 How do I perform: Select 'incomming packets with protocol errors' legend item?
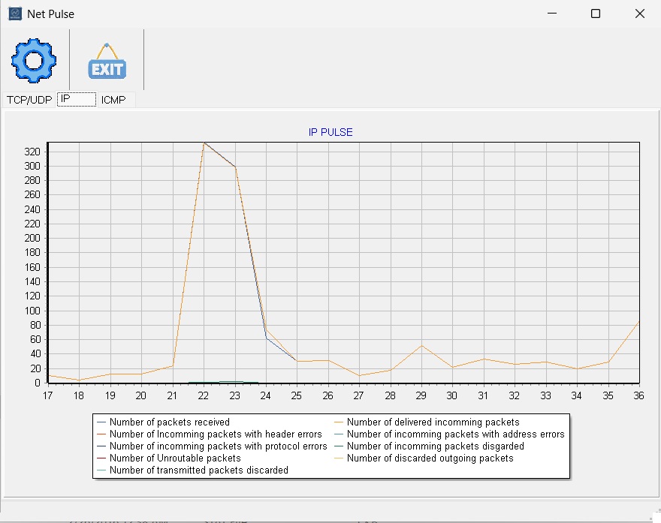[218, 446]
